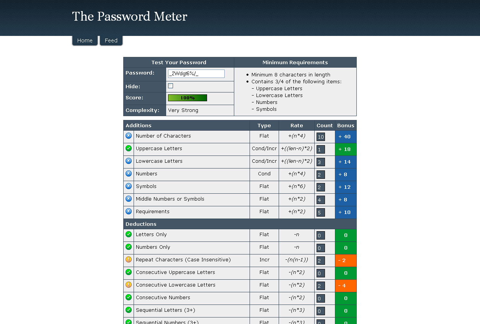Click the count box showing 10
This screenshot has width=480, height=324.
pyautogui.click(x=321, y=137)
